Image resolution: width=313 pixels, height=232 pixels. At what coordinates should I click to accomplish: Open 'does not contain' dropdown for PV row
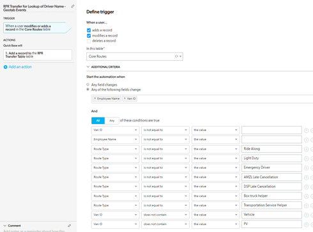coord(165,224)
